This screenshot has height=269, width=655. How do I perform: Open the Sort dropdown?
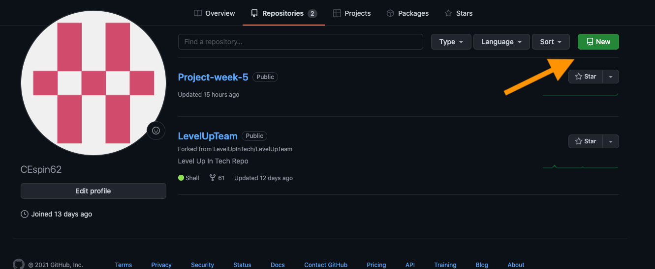point(551,42)
